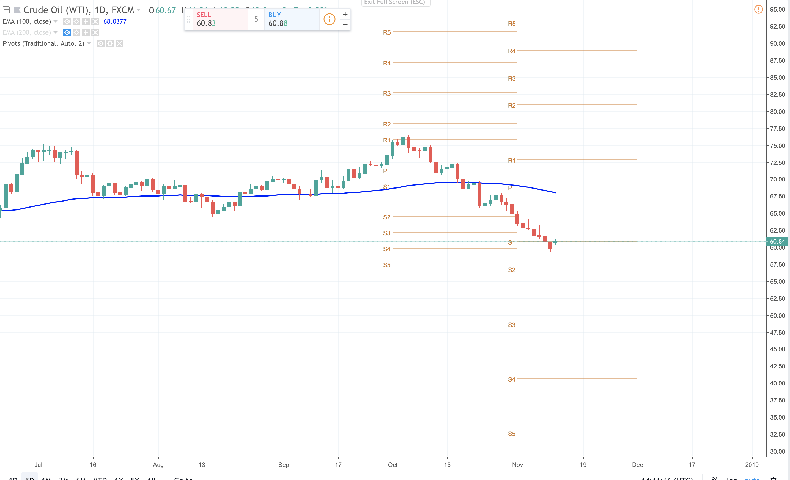Click the Go to button in bottom bar
790x480 pixels.
pyautogui.click(x=183, y=478)
